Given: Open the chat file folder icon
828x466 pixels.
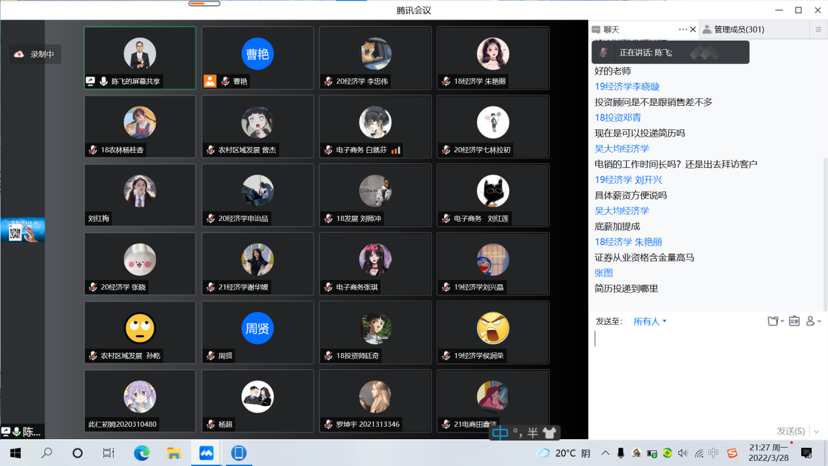Looking at the screenshot, I should click(774, 321).
